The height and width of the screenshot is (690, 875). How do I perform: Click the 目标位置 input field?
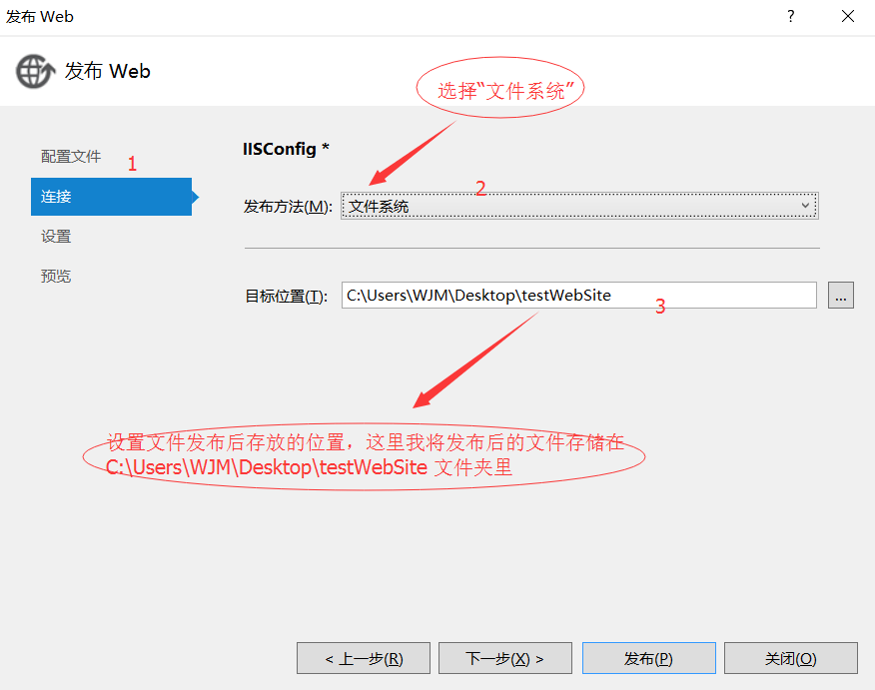579,295
